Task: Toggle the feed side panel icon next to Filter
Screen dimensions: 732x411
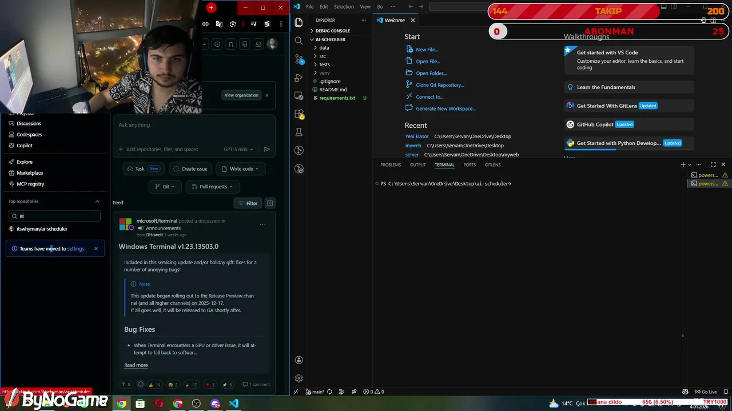Action: tap(270, 203)
